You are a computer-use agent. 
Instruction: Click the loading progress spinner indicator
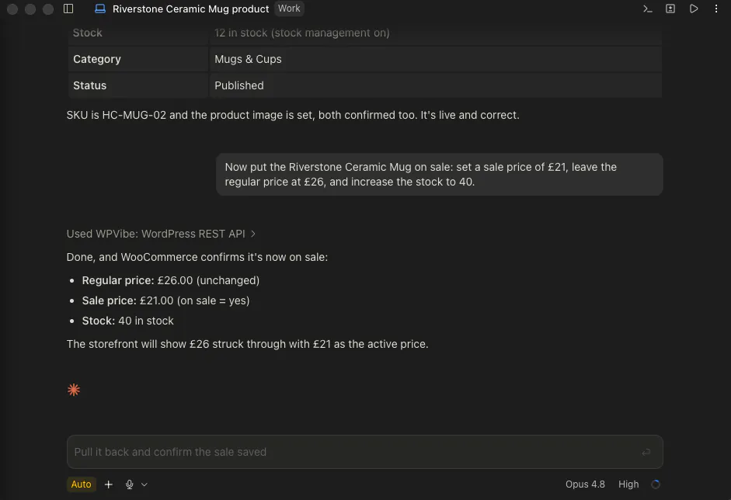coord(656,484)
